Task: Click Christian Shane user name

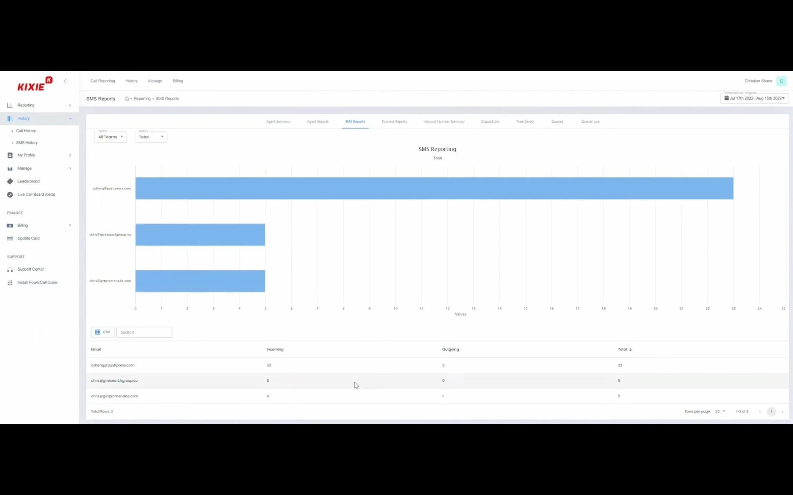Action: pyautogui.click(x=758, y=81)
